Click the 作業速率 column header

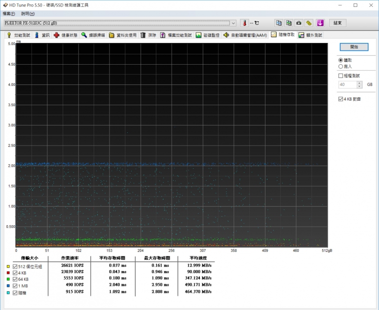70,258
